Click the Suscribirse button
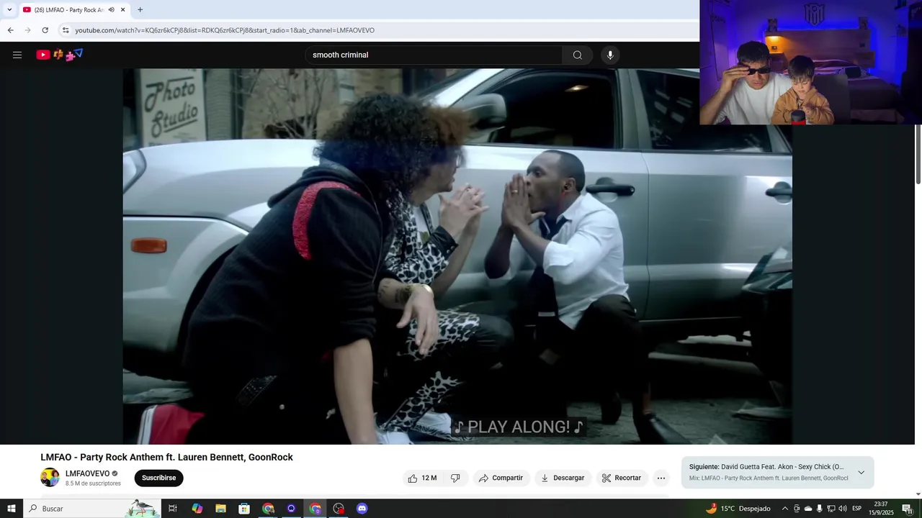Viewport: 922px width, 518px height. (158, 478)
